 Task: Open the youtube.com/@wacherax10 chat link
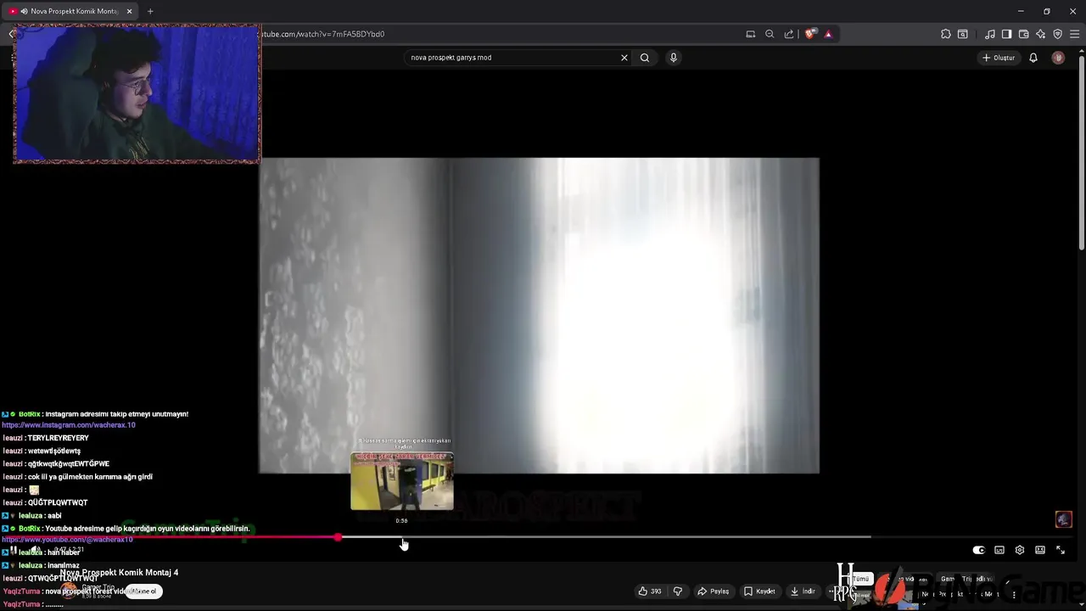pyautogui.click(x=67, y=540)
